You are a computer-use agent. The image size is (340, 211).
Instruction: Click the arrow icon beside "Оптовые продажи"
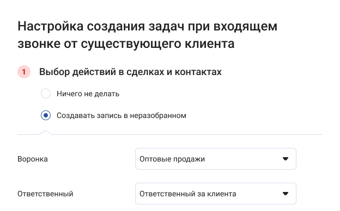(286, 159)
